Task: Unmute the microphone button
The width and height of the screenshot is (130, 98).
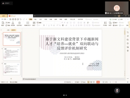Action: [117, 91]
